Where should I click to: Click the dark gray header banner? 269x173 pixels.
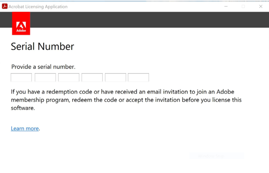[149, 20]
